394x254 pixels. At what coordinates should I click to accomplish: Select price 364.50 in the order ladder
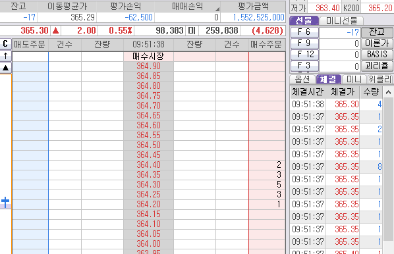148,145
